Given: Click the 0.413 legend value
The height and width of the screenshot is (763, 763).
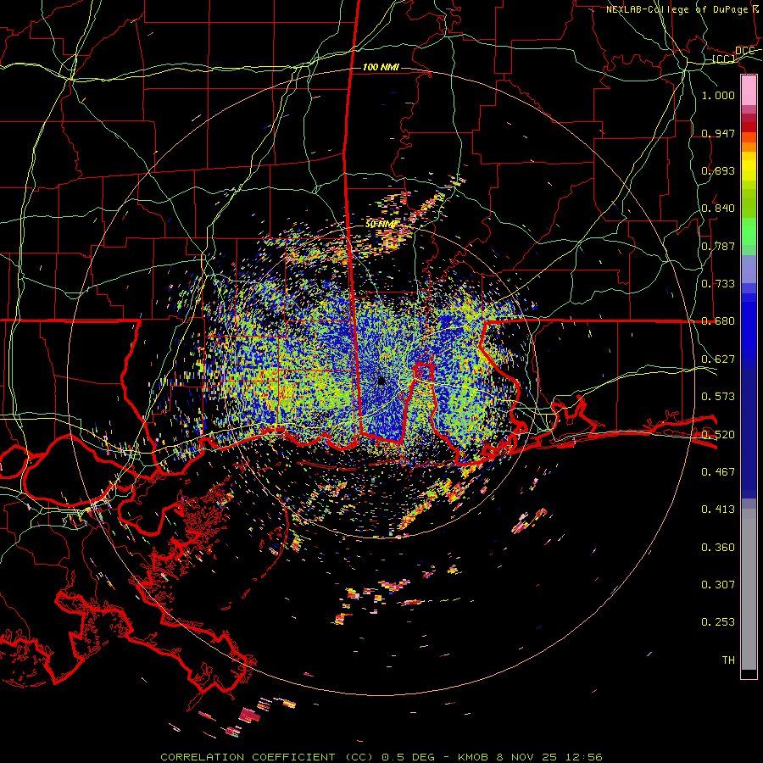Looking at the screenshot, I should pos(718,510).
